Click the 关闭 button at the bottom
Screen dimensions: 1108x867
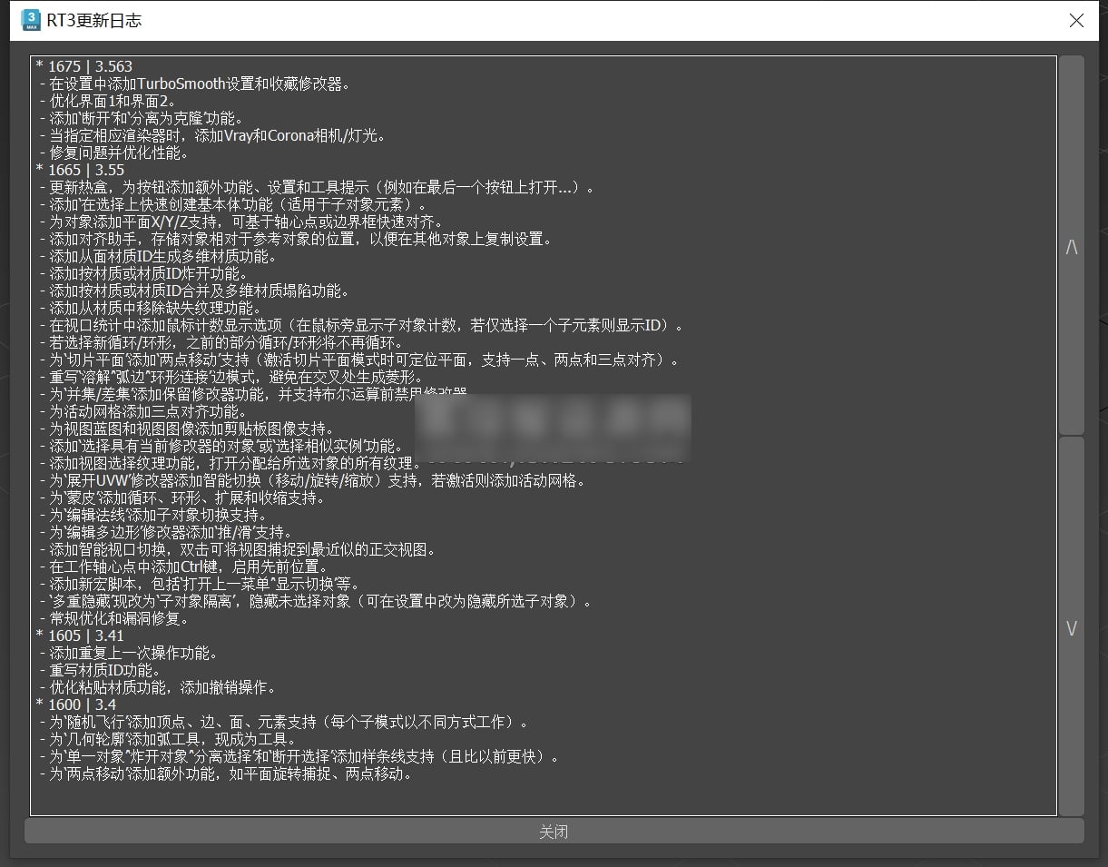[554, 831]
